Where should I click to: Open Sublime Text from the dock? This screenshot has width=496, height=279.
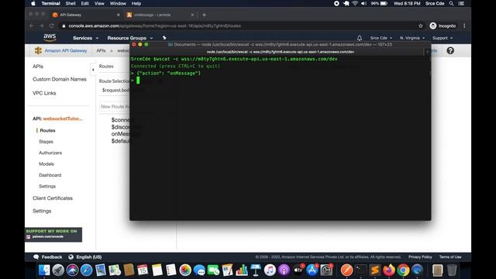pyautogui.click(x=375, y=270)
